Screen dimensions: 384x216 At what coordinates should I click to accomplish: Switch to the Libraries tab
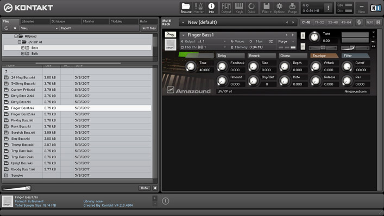pyautogui.click(x=34, y=21)
